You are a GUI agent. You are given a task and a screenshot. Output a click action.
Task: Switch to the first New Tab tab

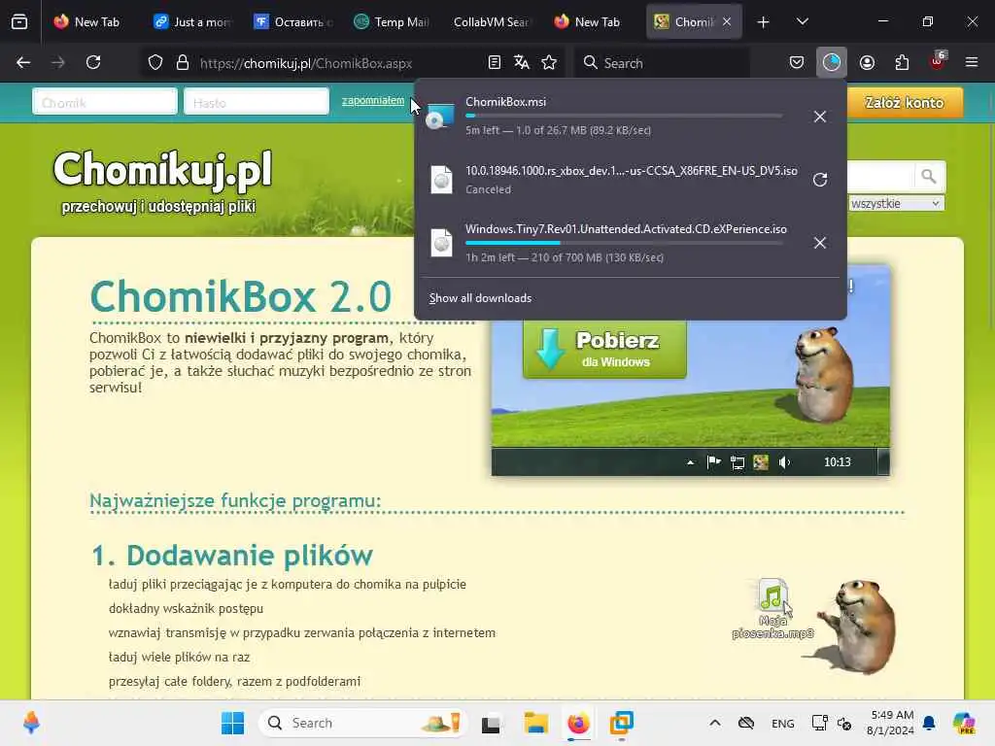pyautogui.click(x=86, y=22)
